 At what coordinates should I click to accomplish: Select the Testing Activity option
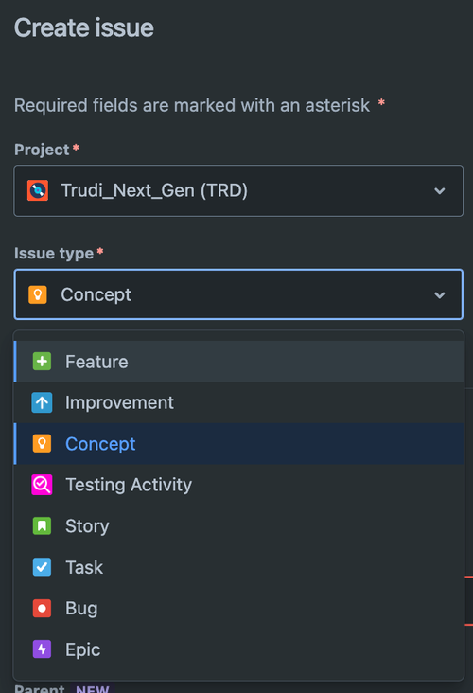pyautogui.click(x=238, y=485)
